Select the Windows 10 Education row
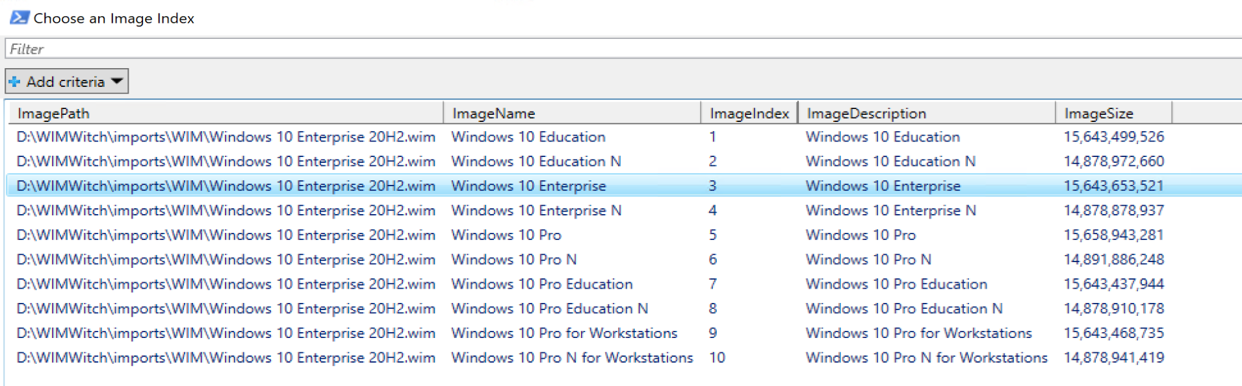This screenshot has width=1242, height=386. click(528, 137)
